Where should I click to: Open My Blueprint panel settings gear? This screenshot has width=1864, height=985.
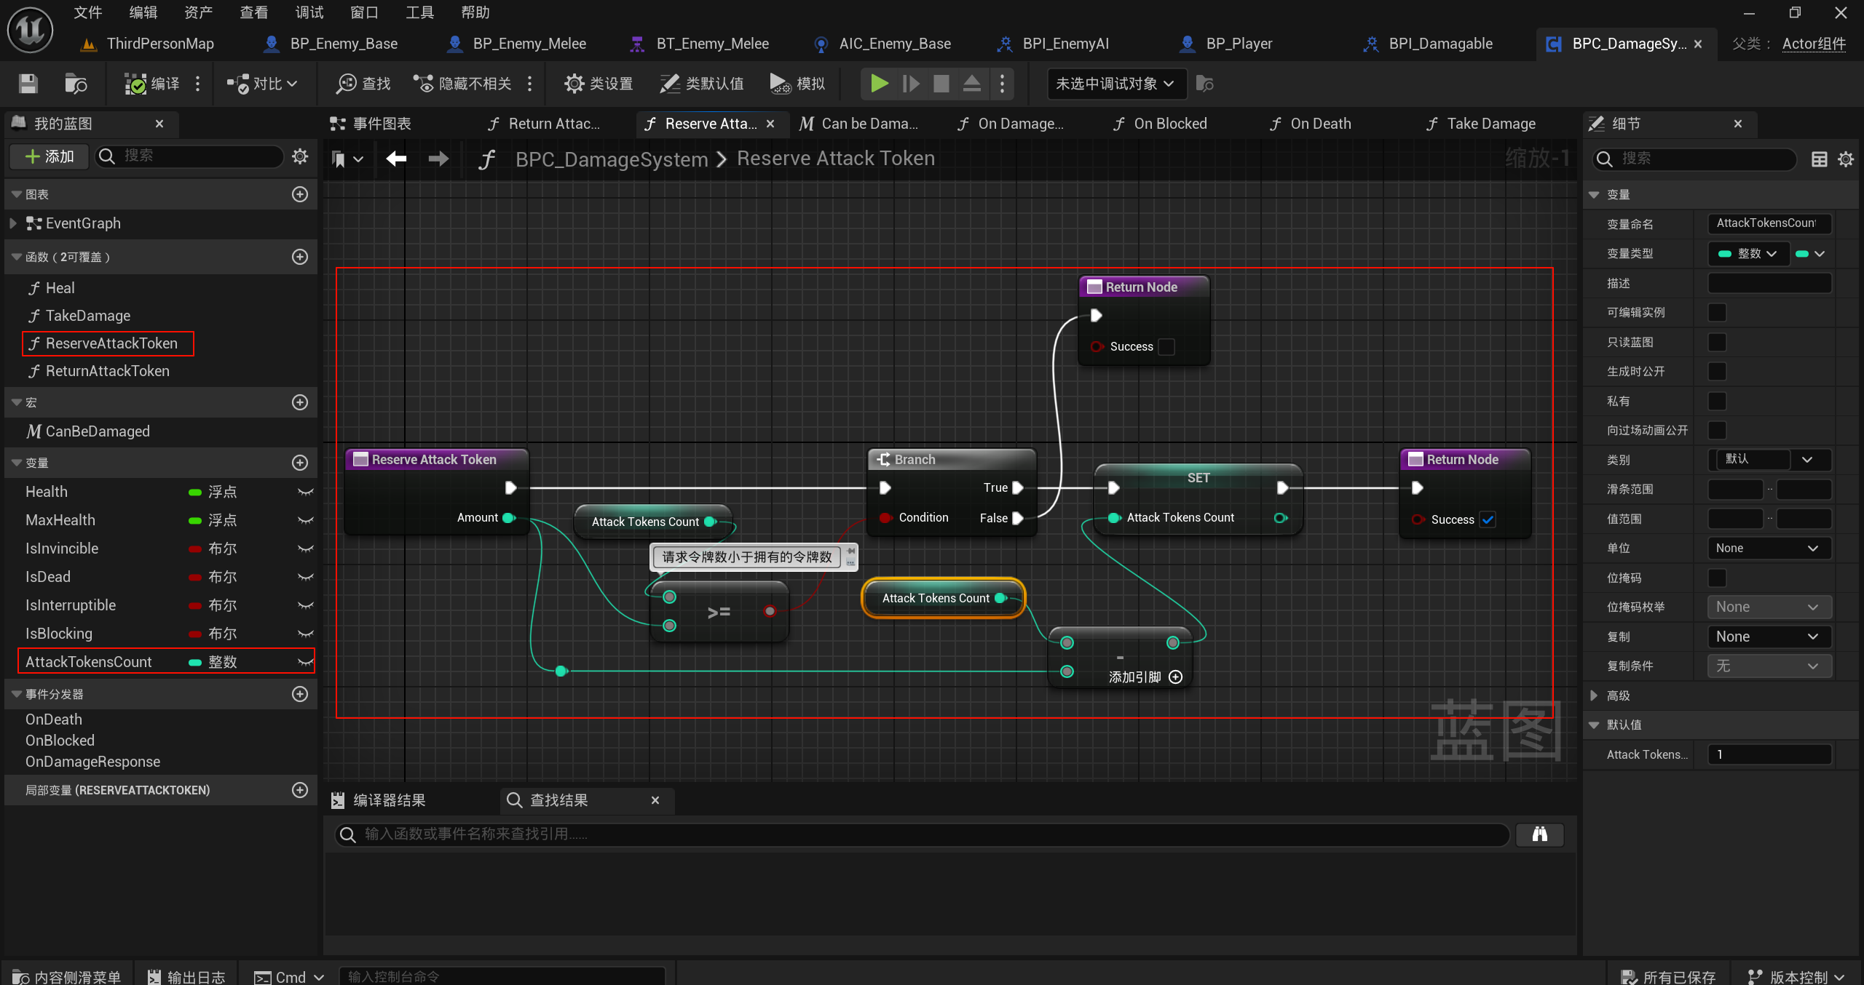300,156
